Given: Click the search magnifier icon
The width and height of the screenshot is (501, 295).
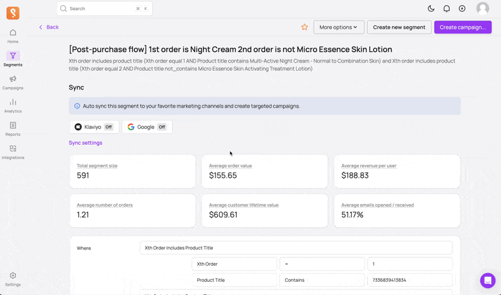Looking at the screenshot, I should (x=63, y=9).
